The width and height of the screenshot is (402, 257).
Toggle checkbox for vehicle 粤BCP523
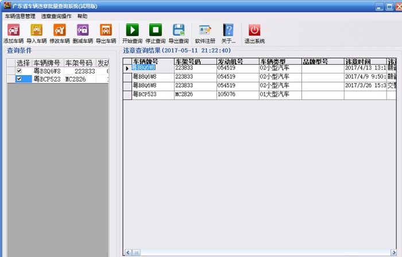[19, 80]
